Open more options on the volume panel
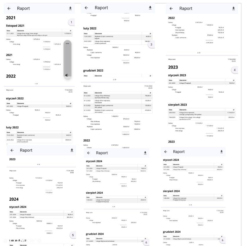The image size is (243, 246). point(67,44)
